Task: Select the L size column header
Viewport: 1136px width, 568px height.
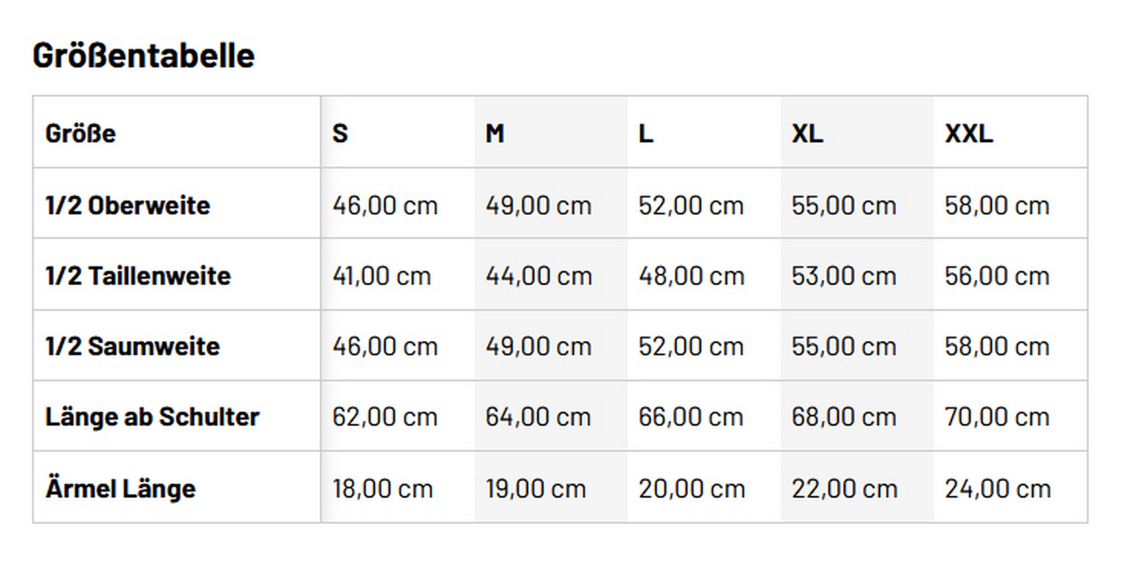Action: (646, 133)
